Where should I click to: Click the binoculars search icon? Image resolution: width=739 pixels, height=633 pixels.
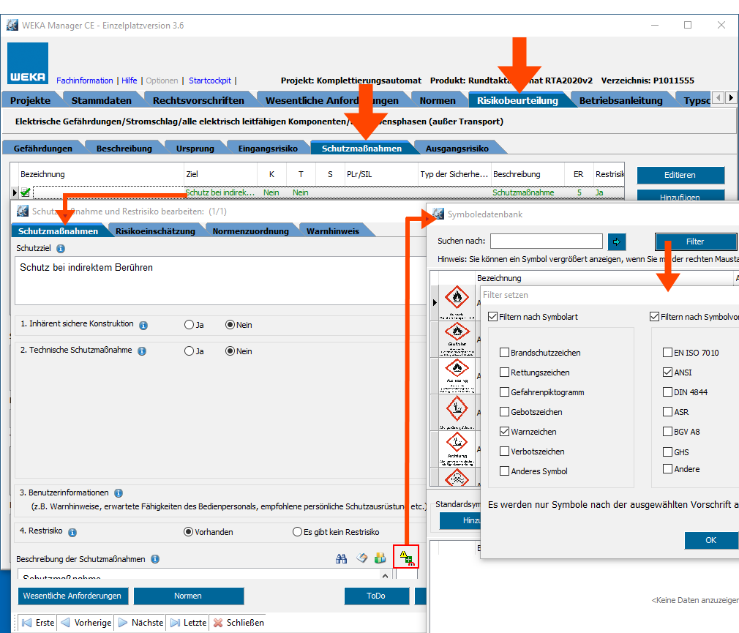coord(341,558)
